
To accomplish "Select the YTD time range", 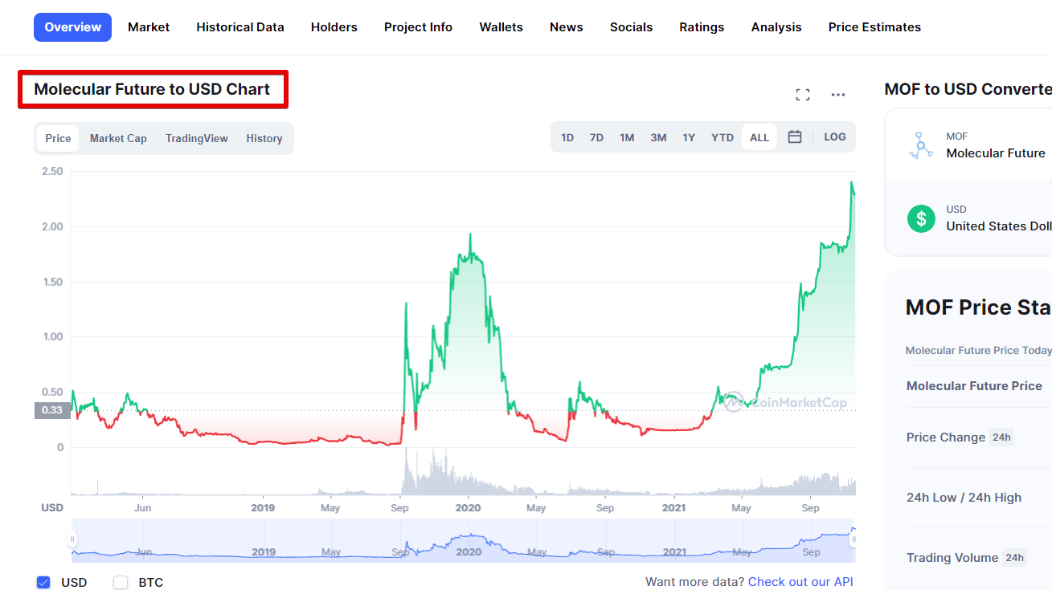I will click(722, 137).
